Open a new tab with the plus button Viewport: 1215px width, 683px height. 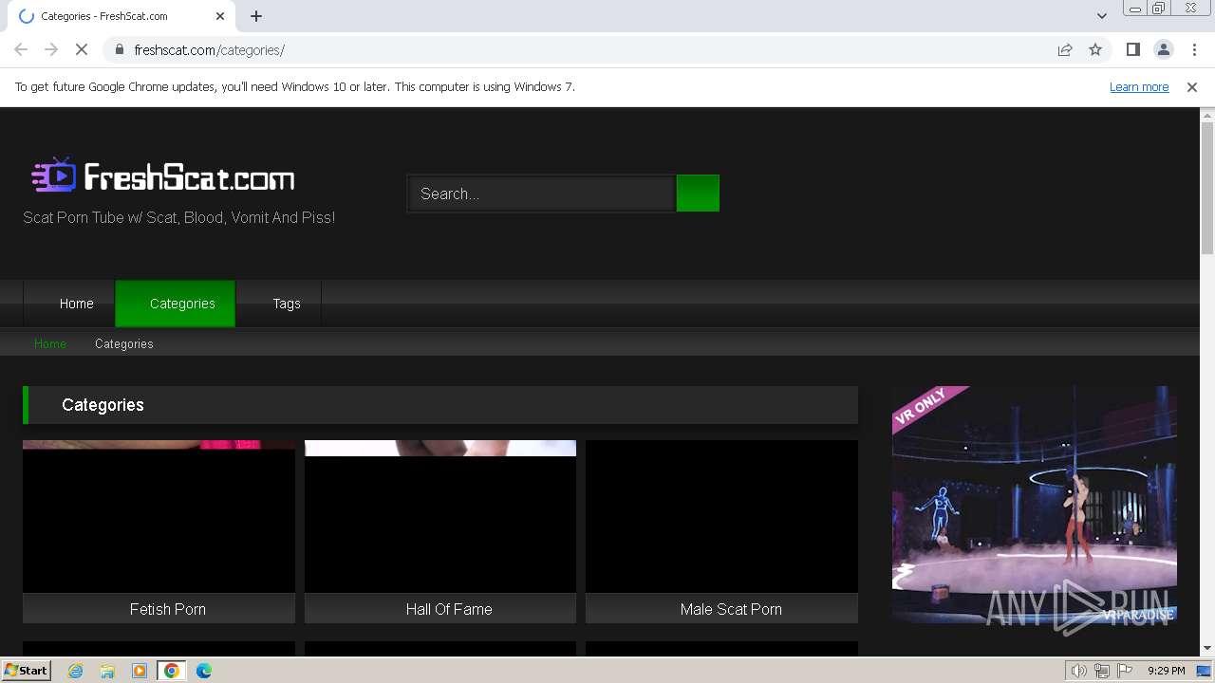click(256, 16)
